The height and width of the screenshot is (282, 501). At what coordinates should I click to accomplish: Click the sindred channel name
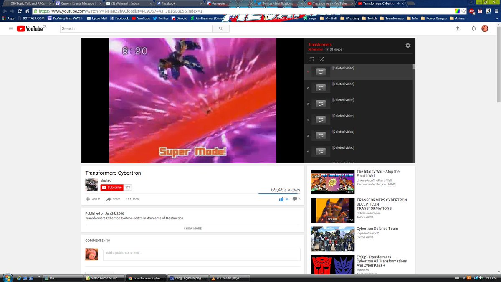click(106, 180)
